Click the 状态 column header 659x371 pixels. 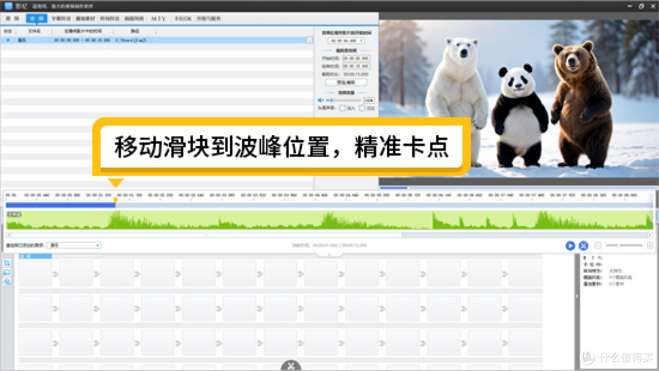click(8, 31)
